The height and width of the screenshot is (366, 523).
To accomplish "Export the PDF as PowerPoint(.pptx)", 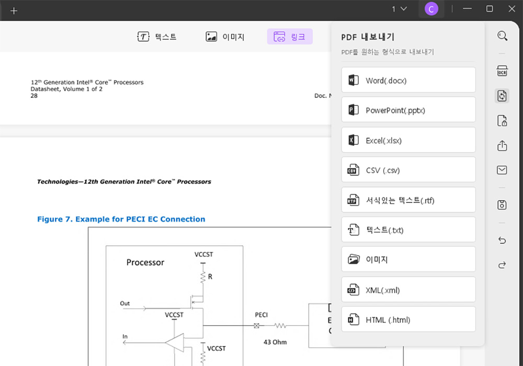I will (x=408, y=110).
